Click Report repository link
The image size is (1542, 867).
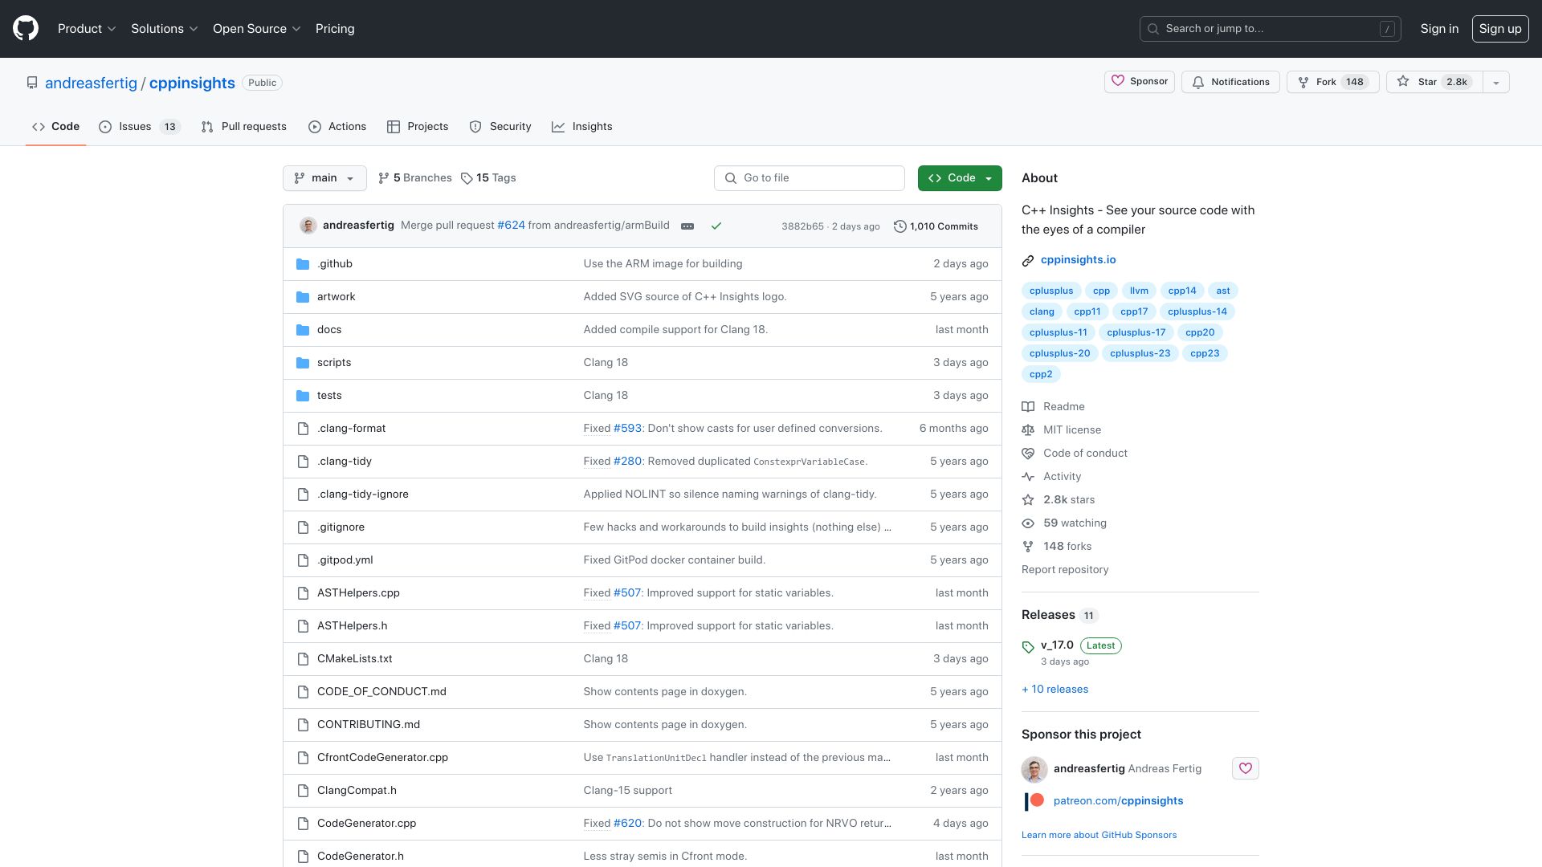pos(1065,570)
